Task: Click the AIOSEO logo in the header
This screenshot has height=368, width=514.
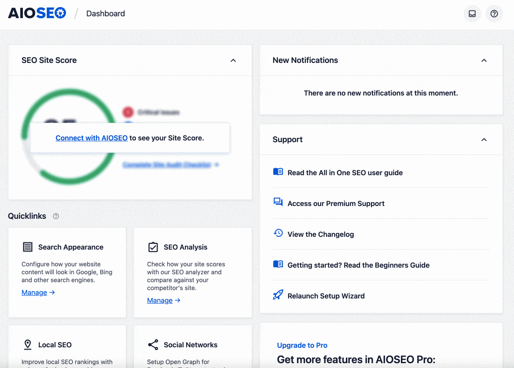Action: [x=37, y=13]
